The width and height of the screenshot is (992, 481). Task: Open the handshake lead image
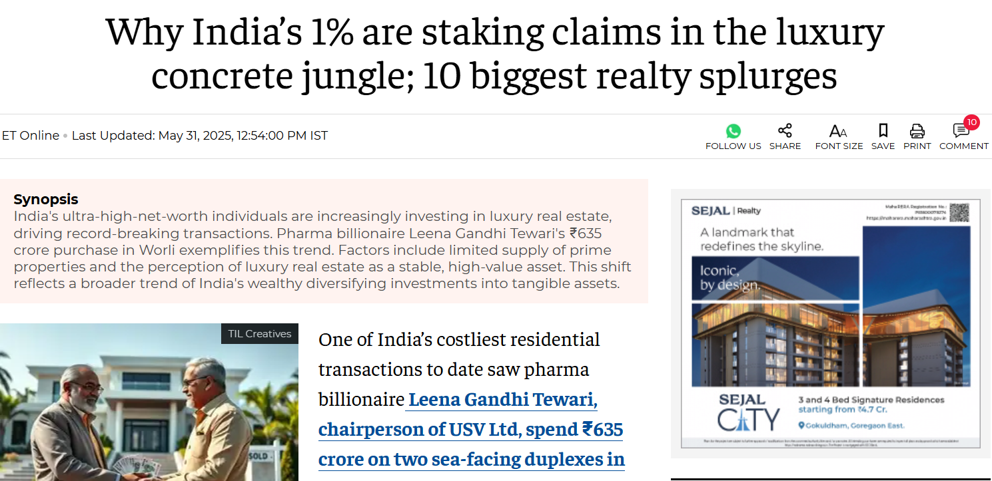click(149, 402)
